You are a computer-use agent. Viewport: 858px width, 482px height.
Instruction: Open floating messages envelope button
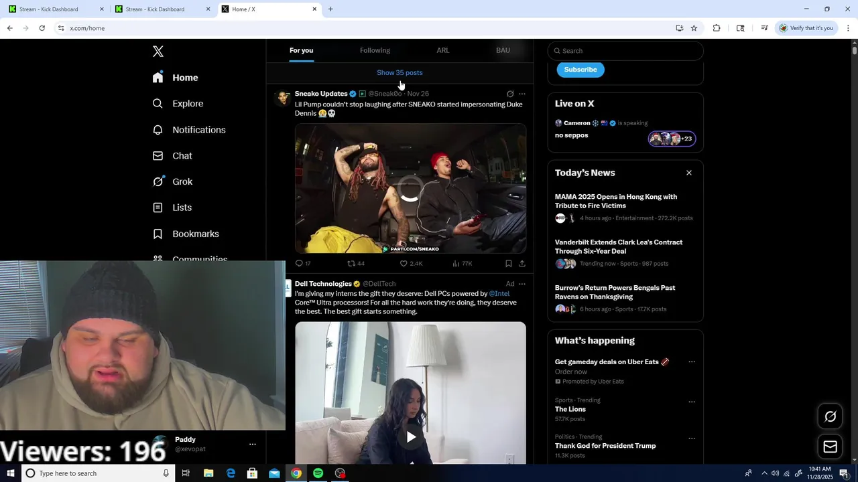(830, 447)
